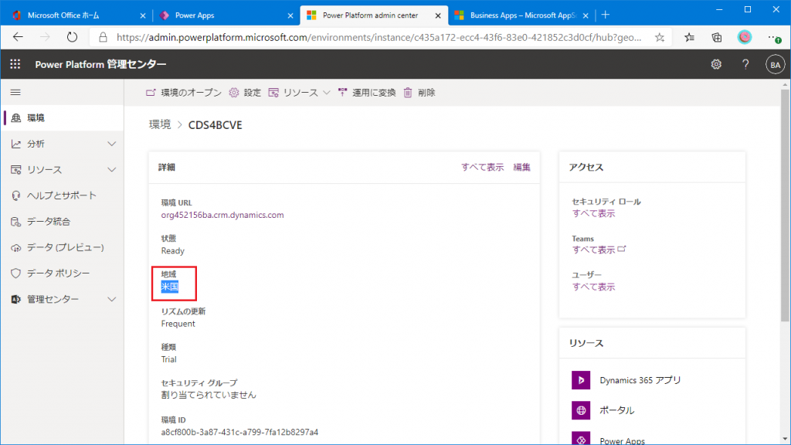Select 環境 in the left navigation
The height and width of the screenshot is (445, 791).
coord(63,117)
